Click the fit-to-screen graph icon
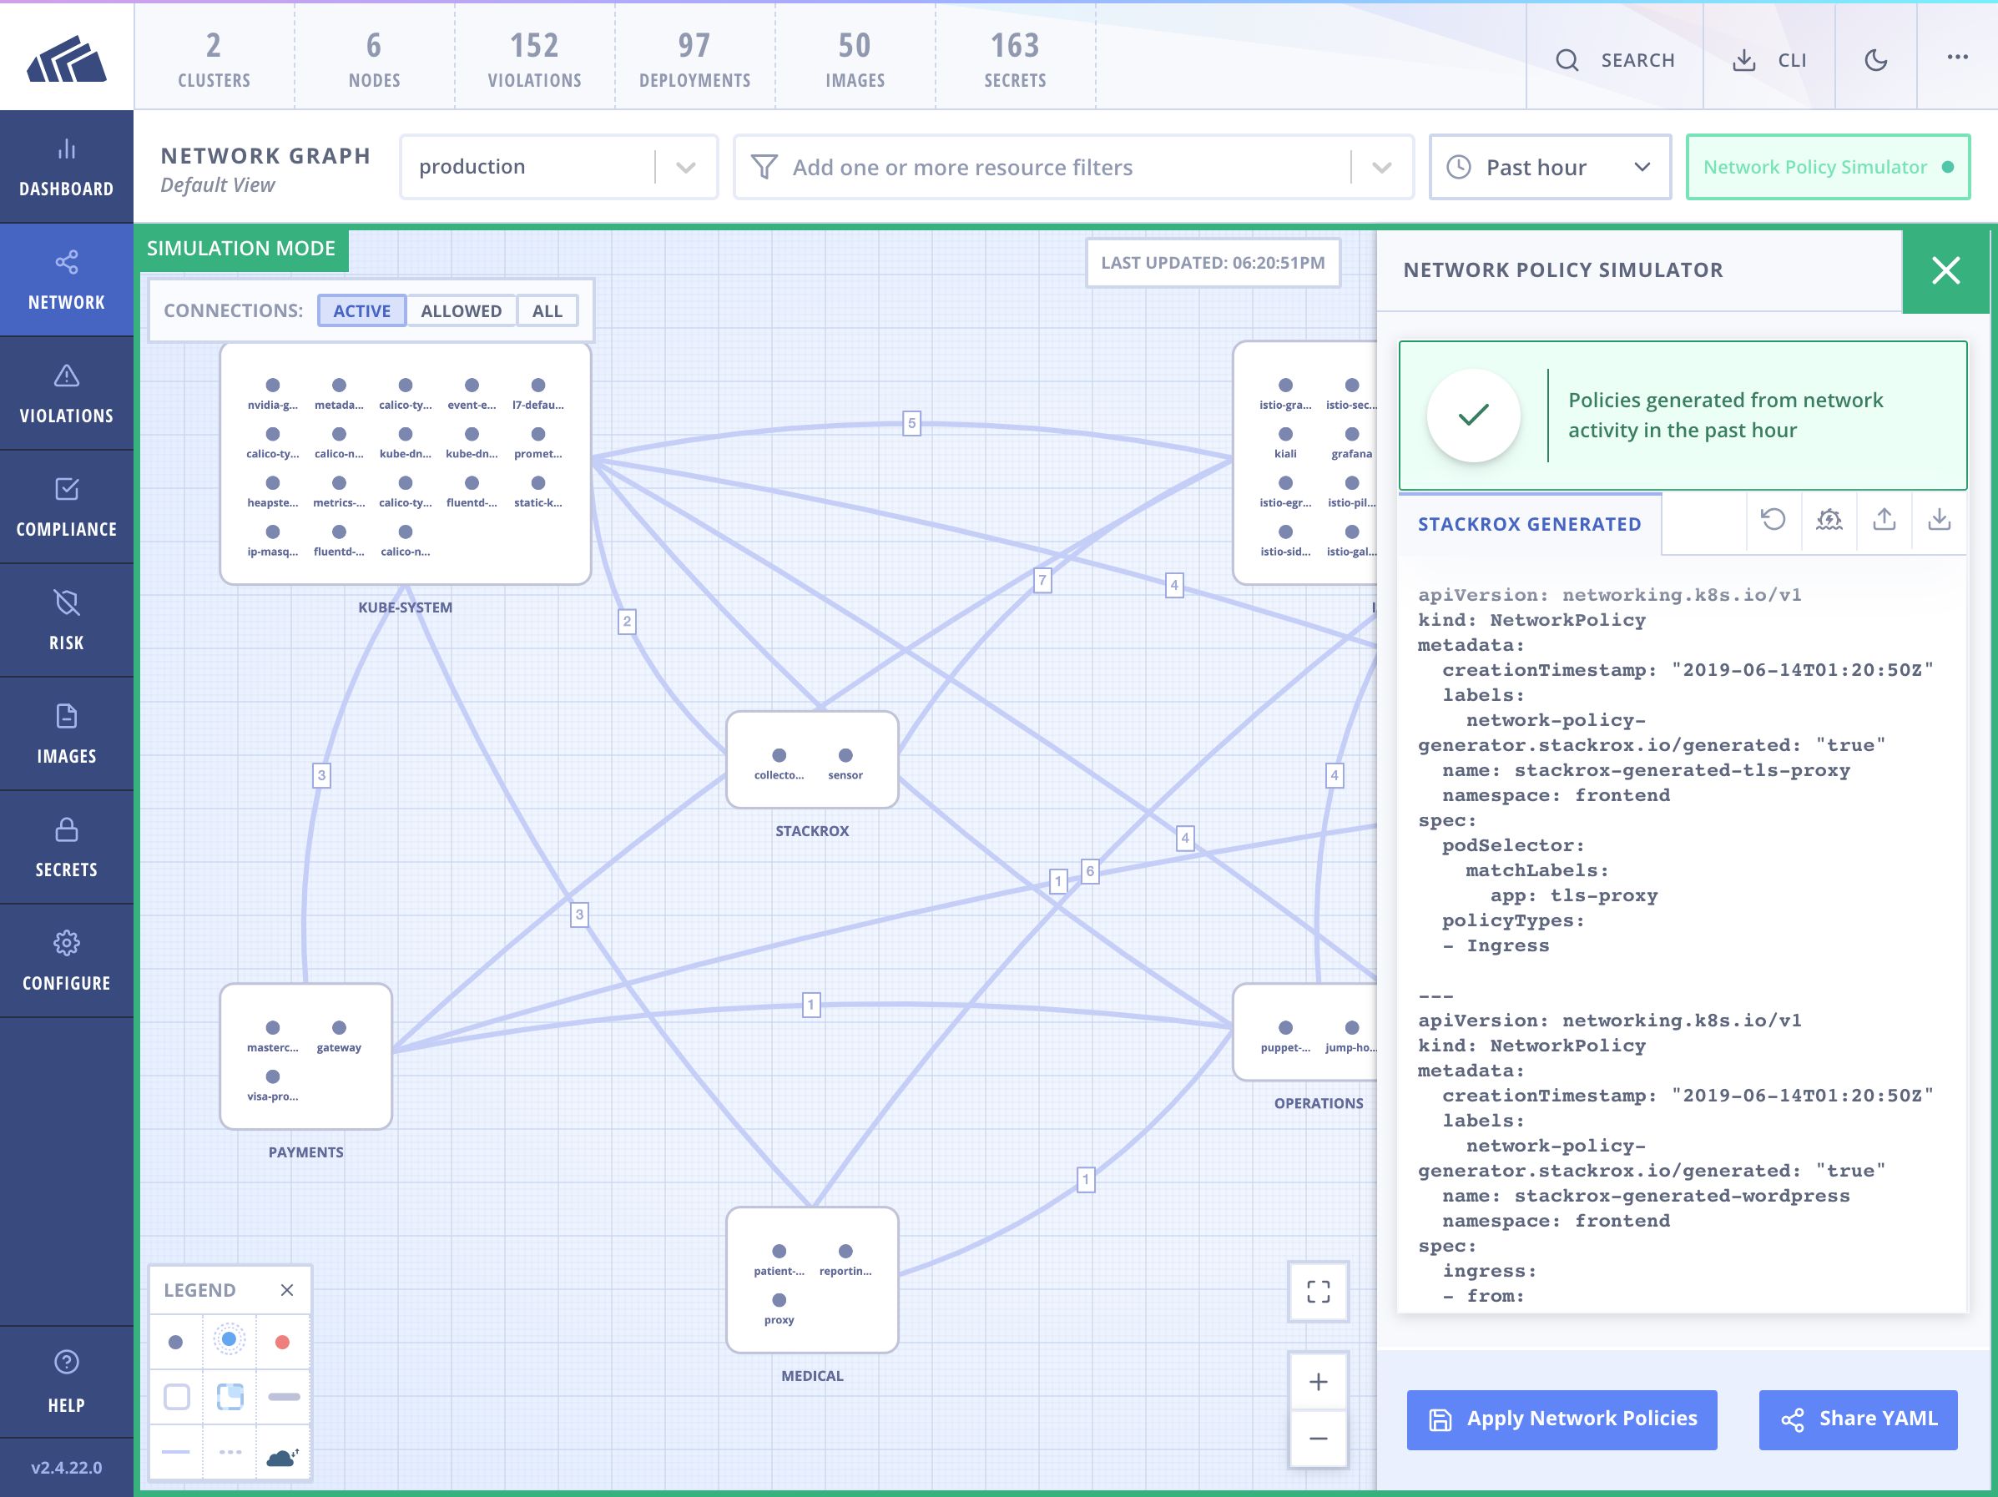The width and height of the screenshot is (1998, 1497). coord(1319,1291)
